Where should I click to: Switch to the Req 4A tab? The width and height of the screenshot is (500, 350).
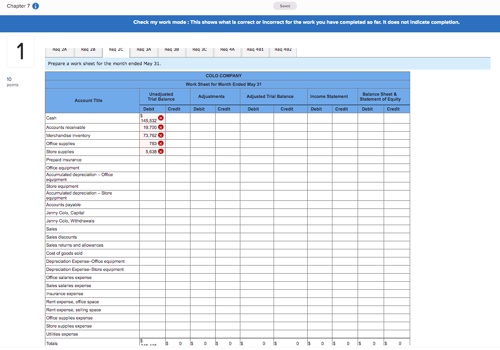[x=227, y=49]
